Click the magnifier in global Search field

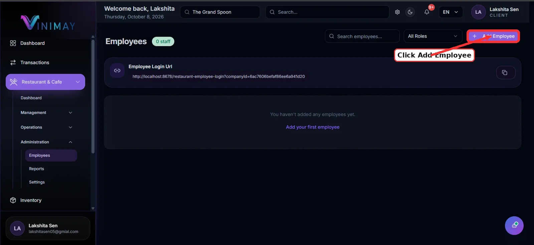tap(272, 12)
